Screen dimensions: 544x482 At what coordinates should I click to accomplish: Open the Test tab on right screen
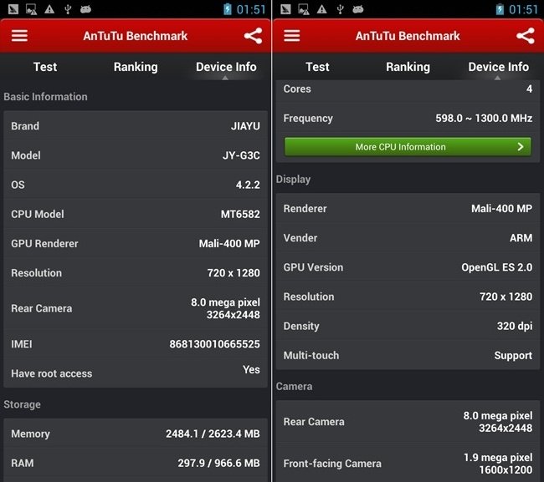pos(317,67)
